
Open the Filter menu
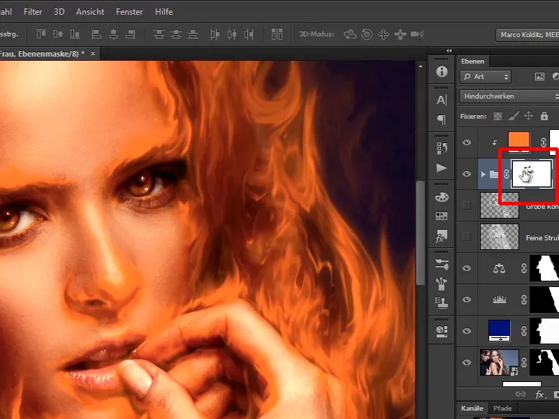[x=33, y=12]
